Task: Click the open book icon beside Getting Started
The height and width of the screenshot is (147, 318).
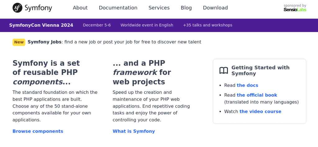Action: [x=224, y=71]
